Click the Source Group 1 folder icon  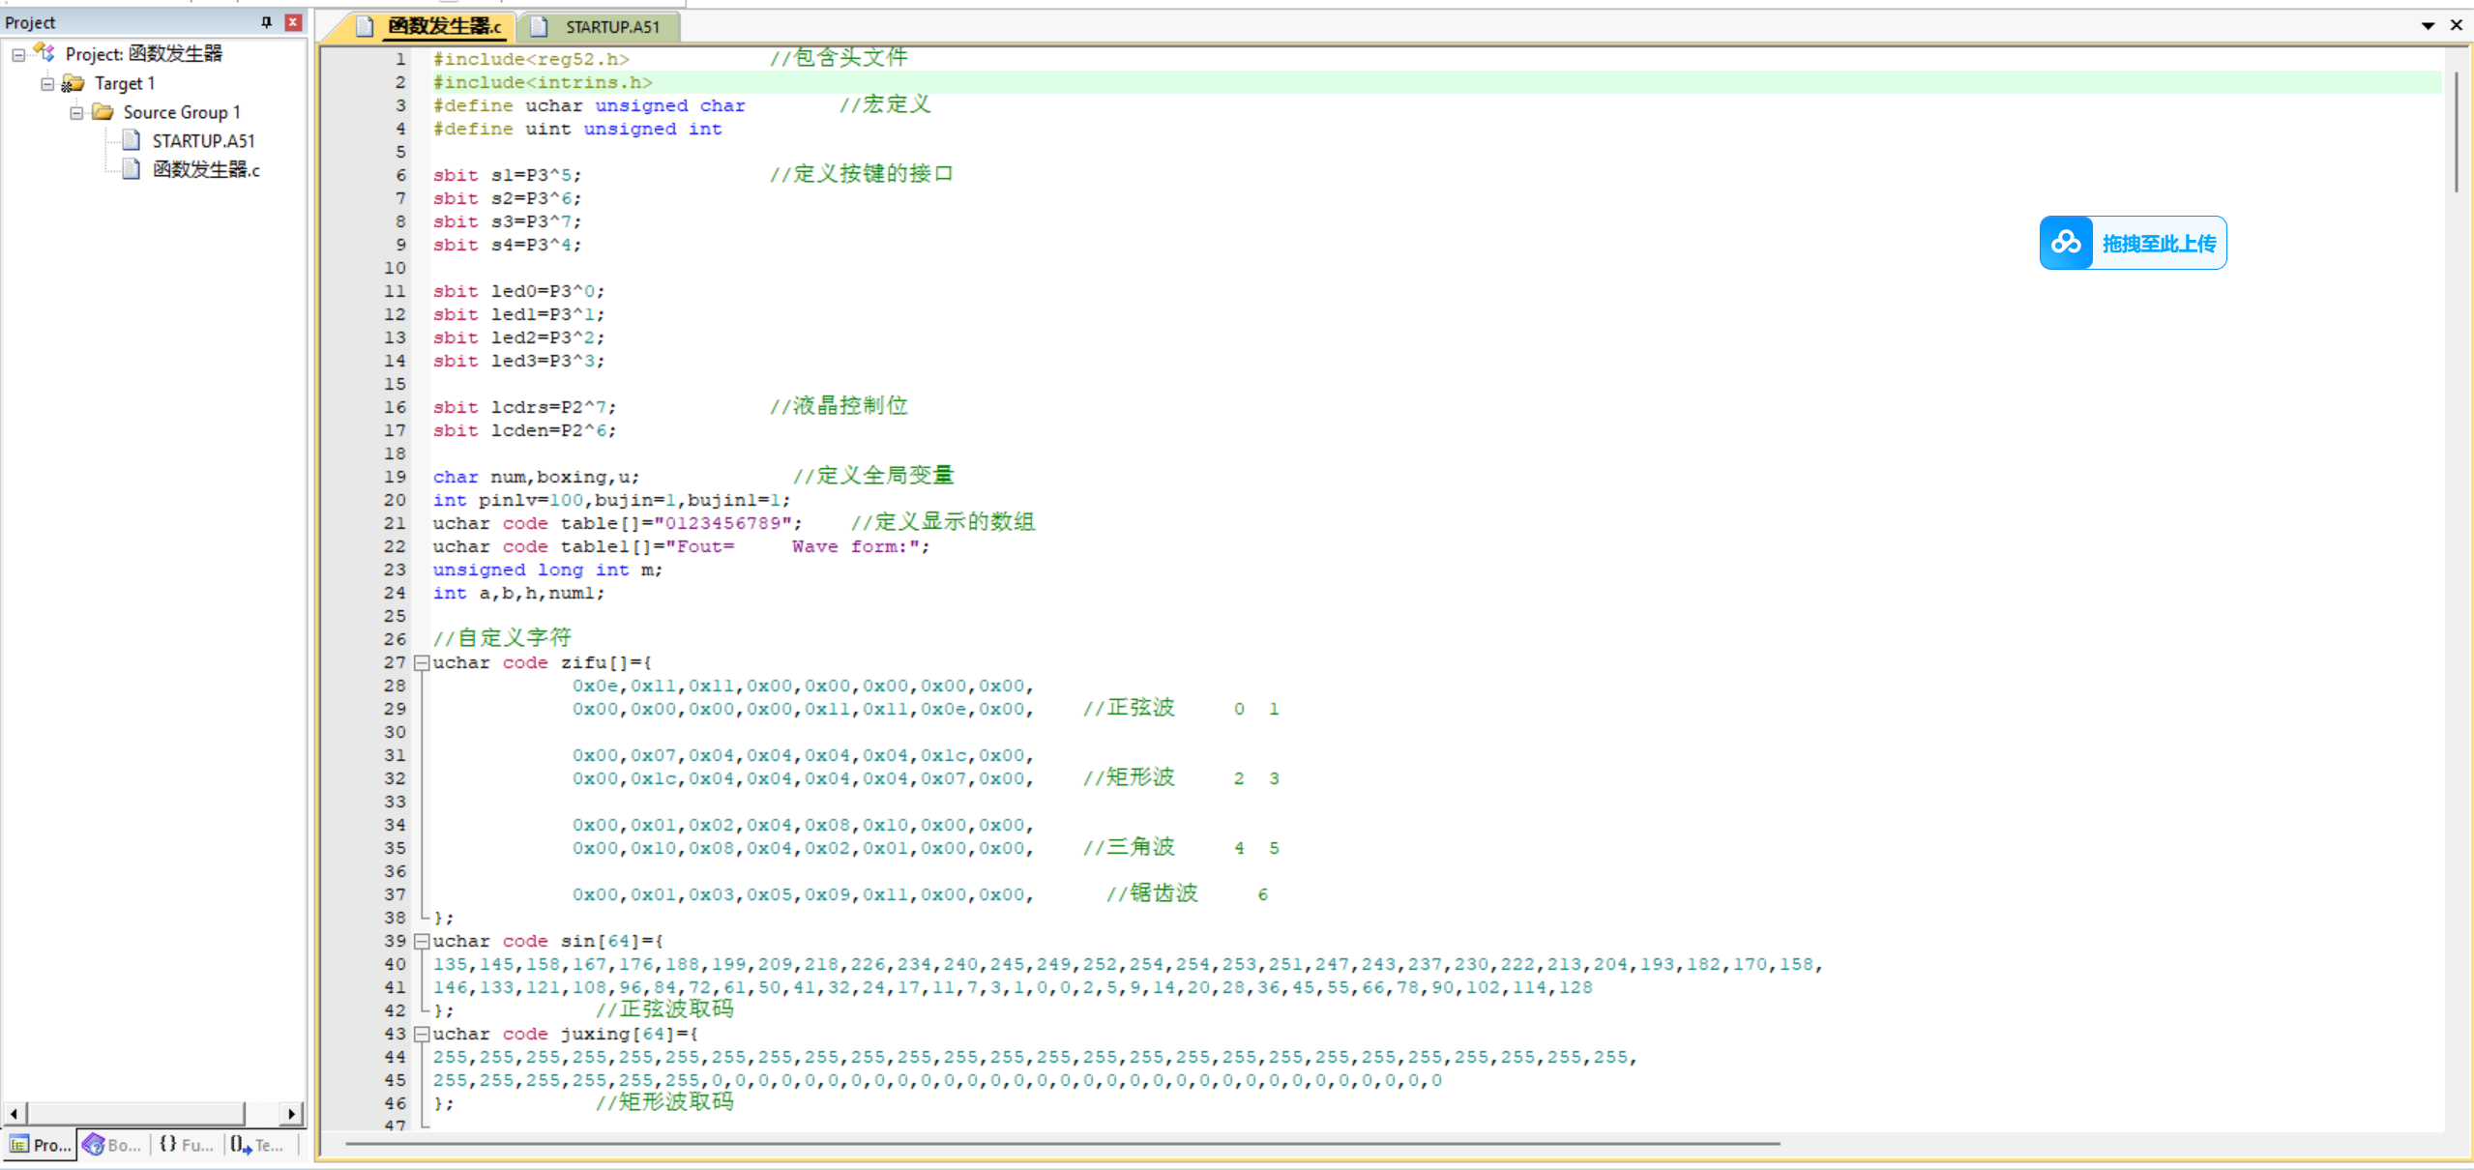pos(103,112)
